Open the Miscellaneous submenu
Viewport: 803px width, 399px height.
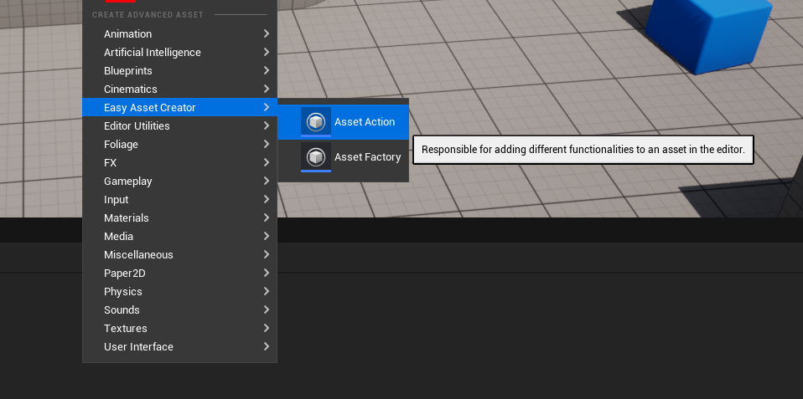click(179, 254)
